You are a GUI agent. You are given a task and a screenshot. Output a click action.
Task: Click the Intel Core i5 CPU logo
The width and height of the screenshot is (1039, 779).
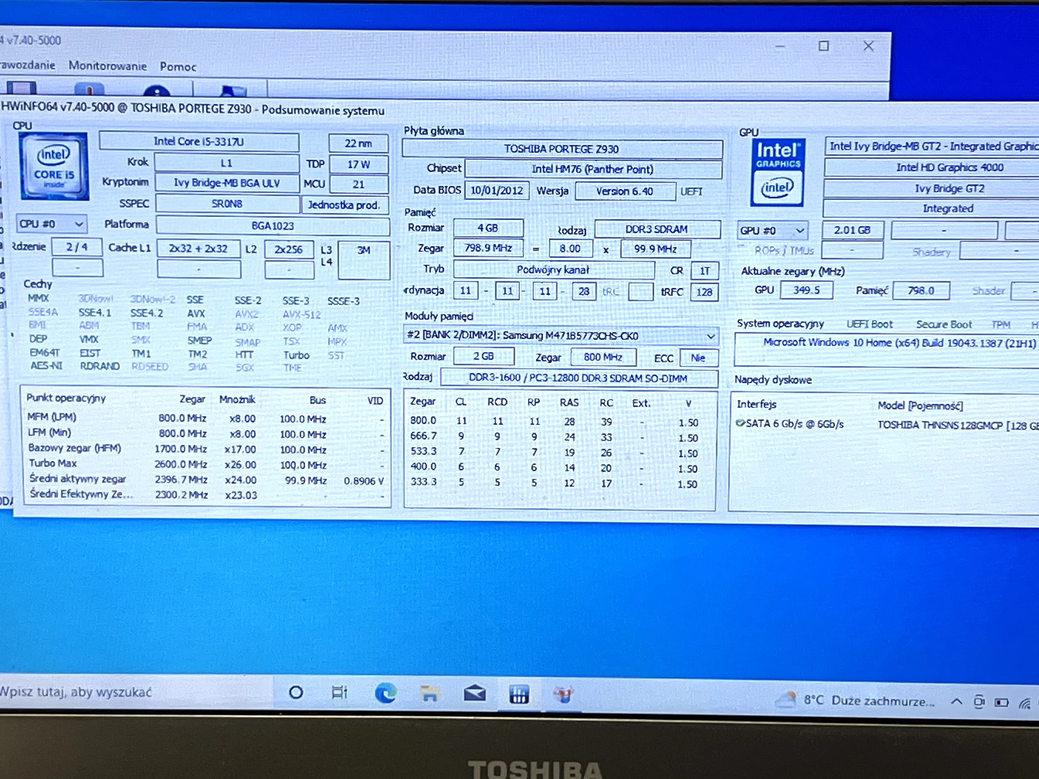coord(54,166)
